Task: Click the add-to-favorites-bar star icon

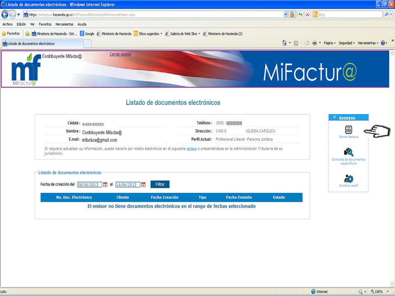Action: 27,33
